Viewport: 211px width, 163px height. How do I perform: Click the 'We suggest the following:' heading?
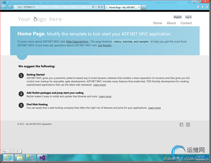pos(37,67)
